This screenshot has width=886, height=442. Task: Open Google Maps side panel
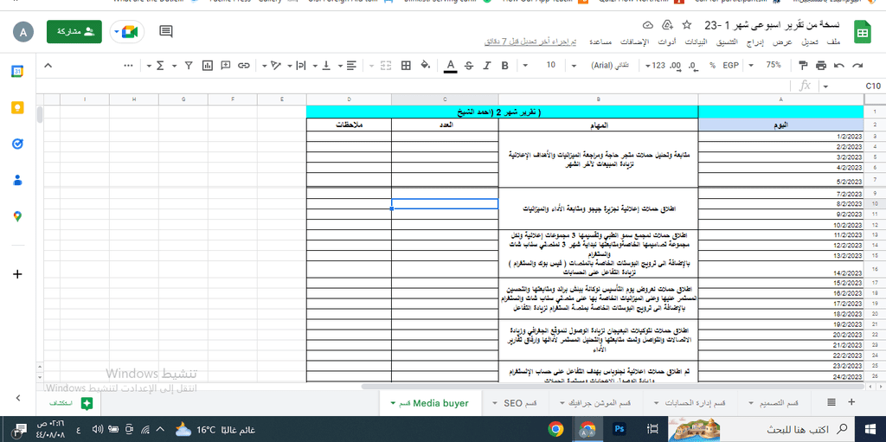pos(17,216)
